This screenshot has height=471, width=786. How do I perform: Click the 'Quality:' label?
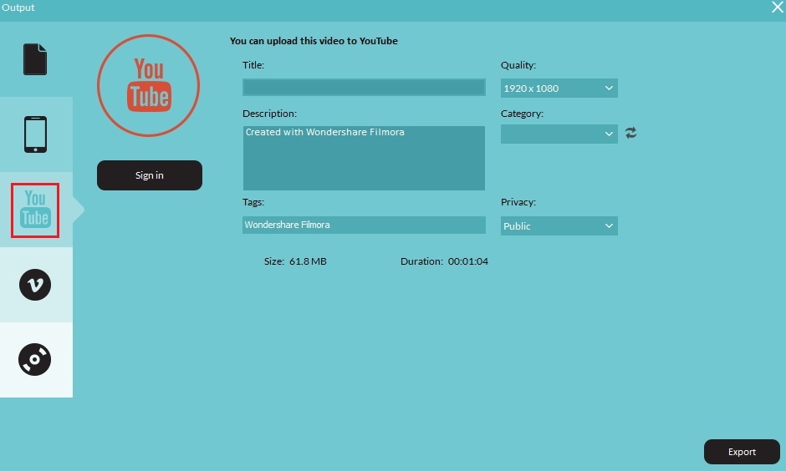[x=518, y=65]
